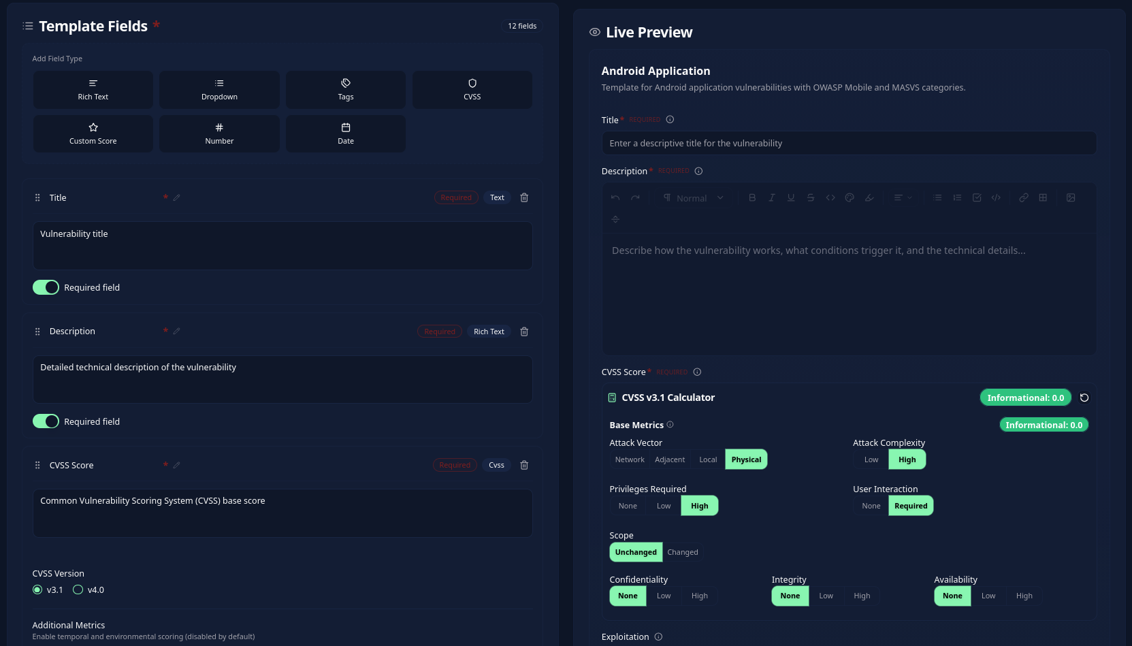Toggle Required field switch for Title
This screenshot has height=646, width=1132.
pos(46,287)
